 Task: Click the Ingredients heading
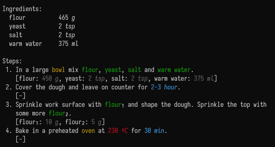click(22, 9)
